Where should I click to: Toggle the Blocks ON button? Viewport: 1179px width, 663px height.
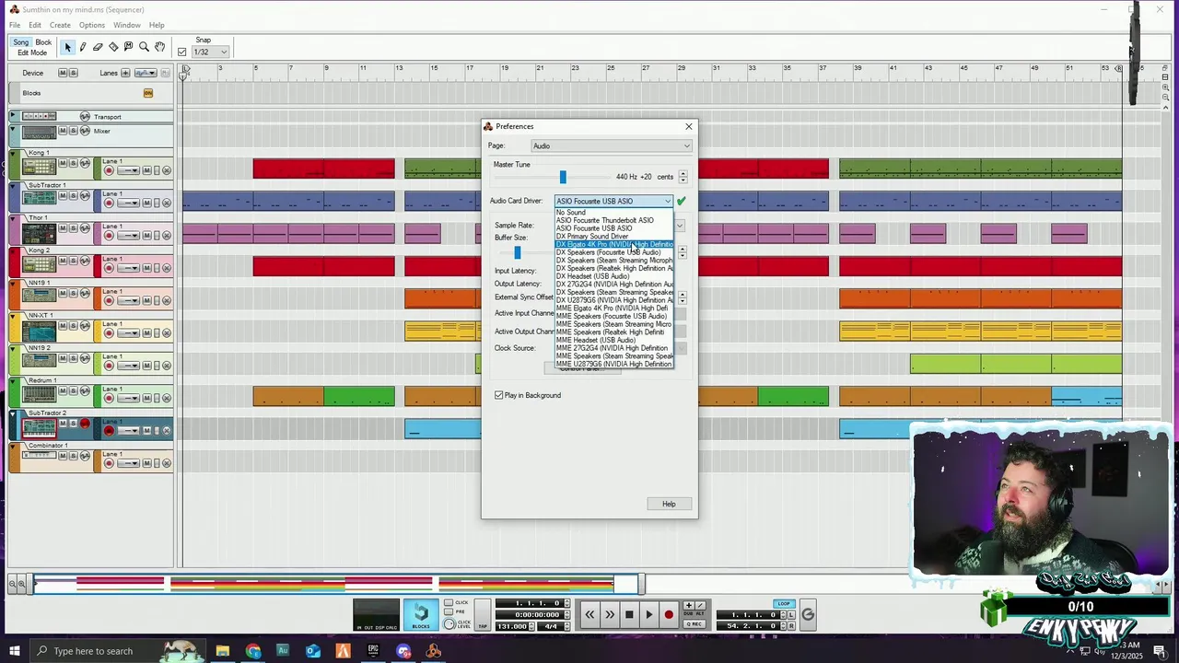[147, 93]
